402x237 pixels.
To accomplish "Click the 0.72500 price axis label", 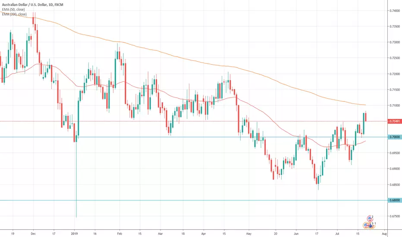I will 395,58.
